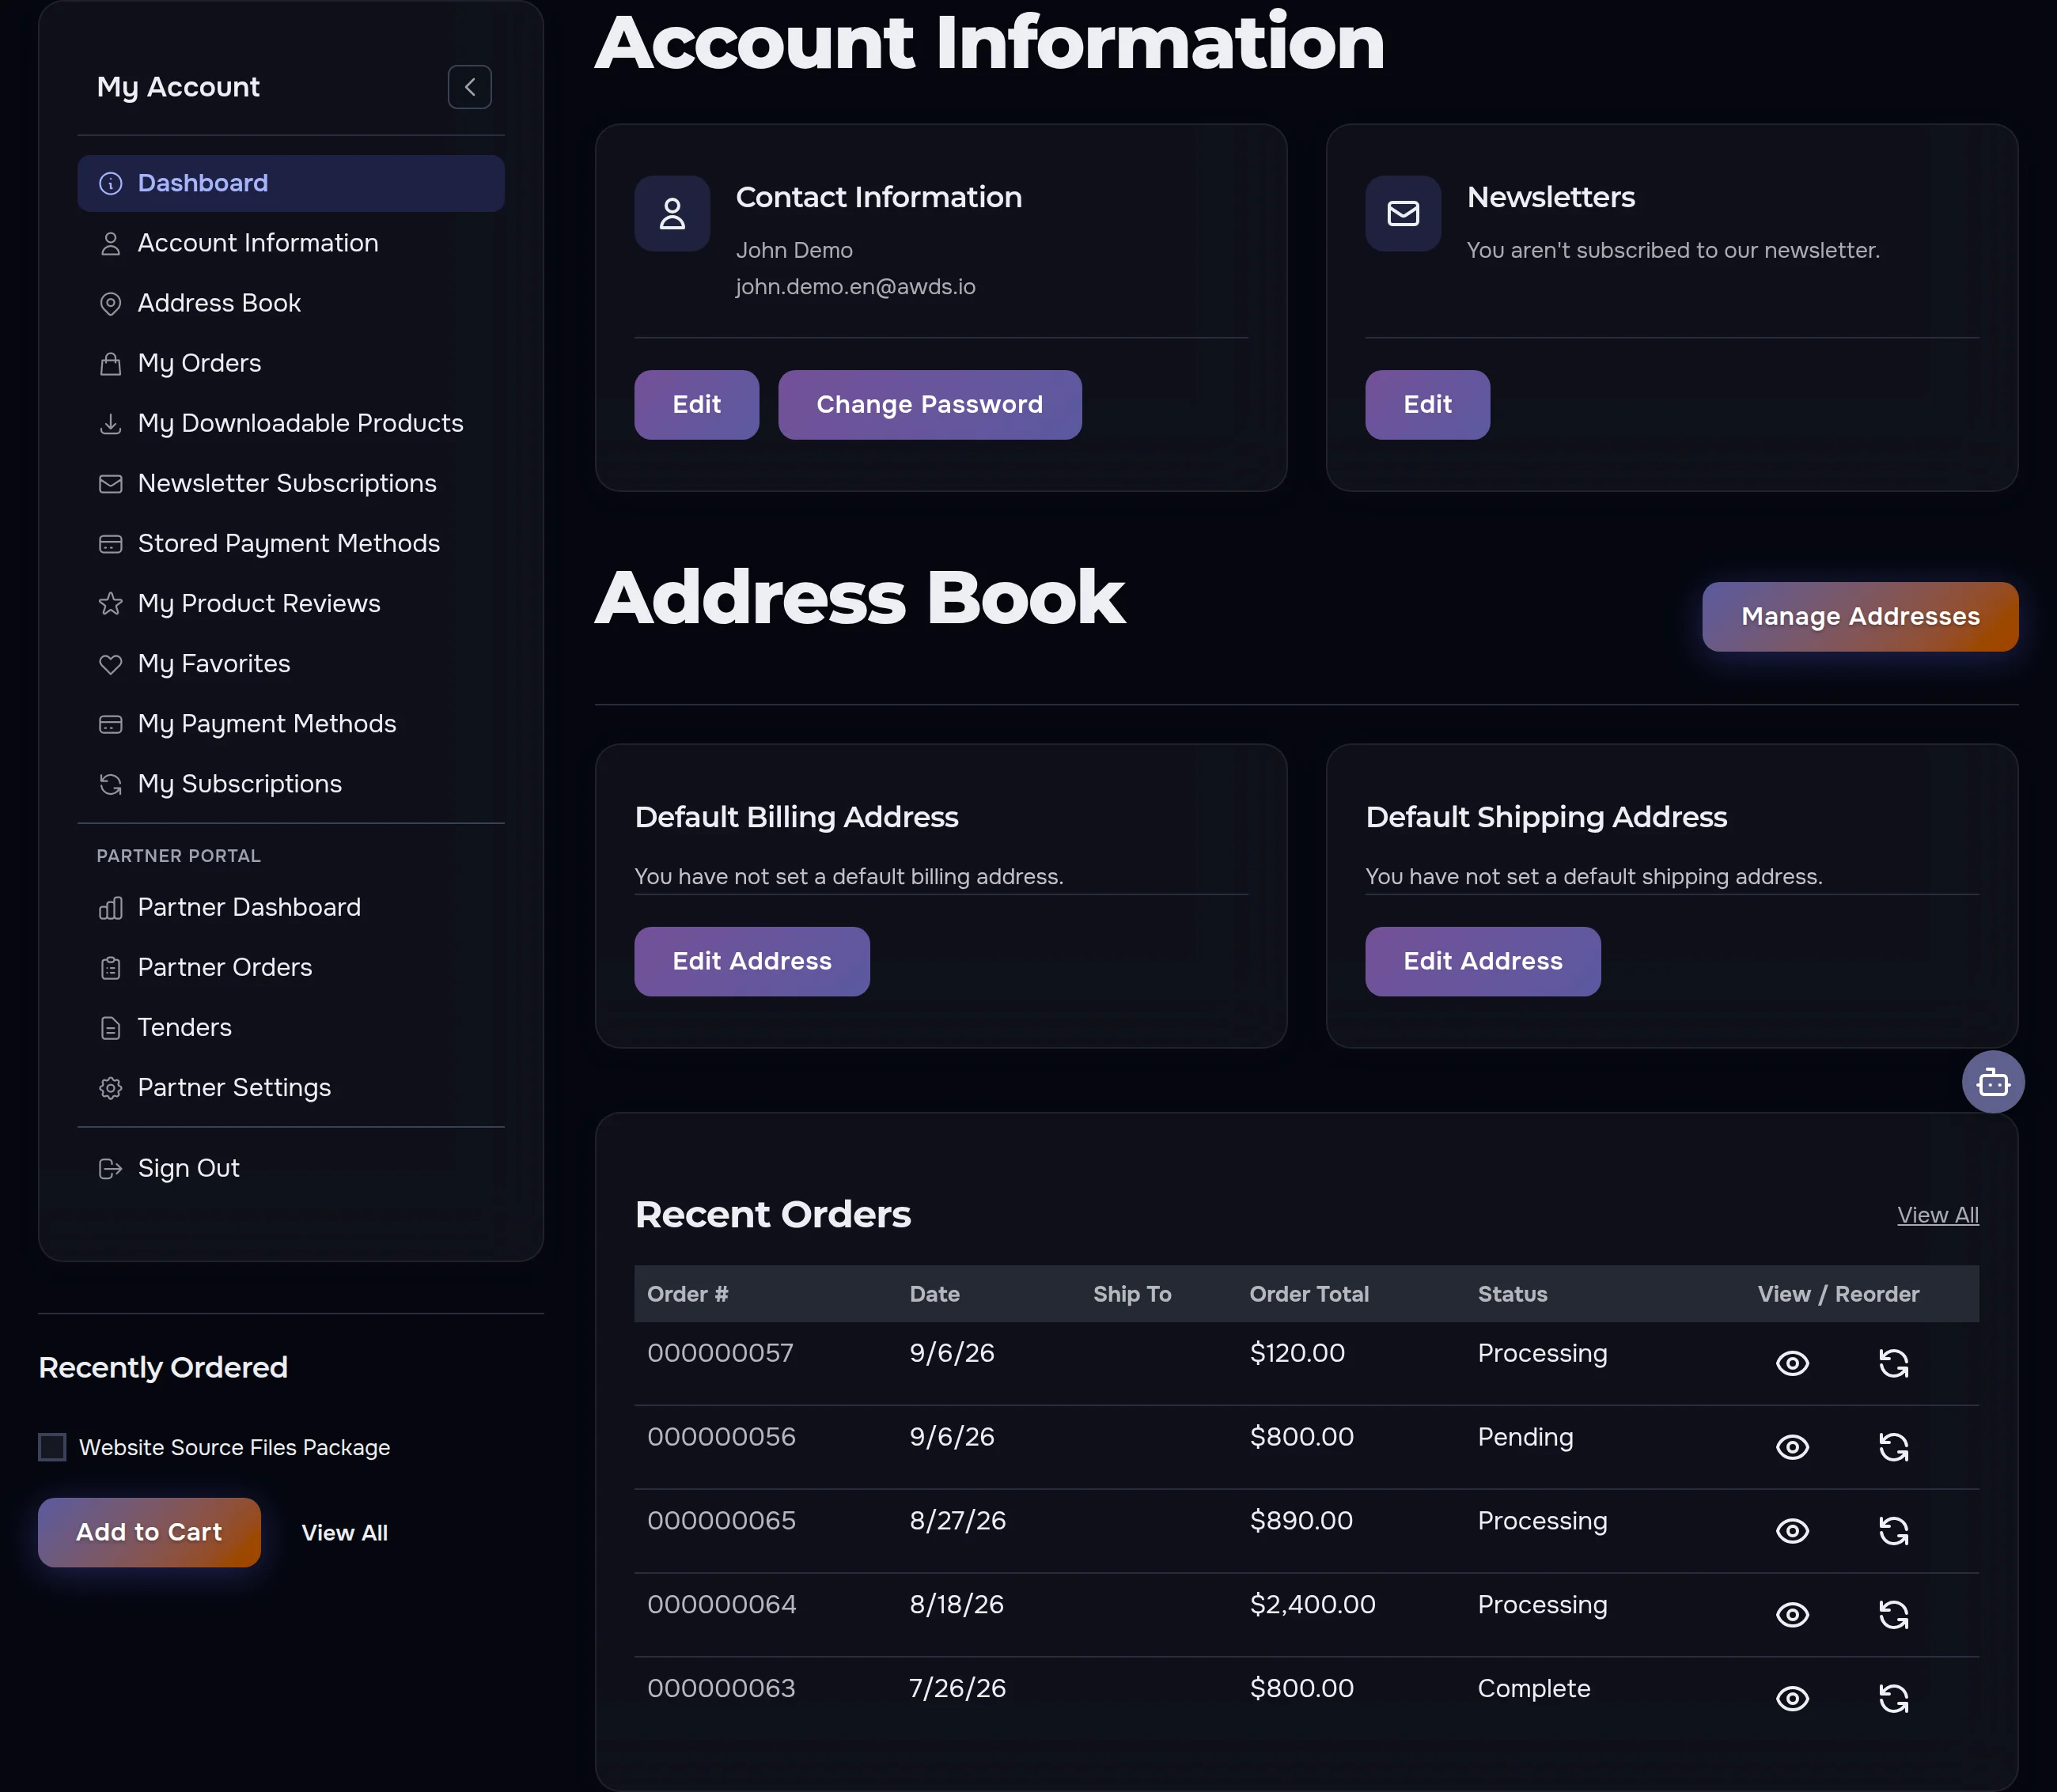Click the My Downloadable Products download icon
2057x1792 pixels.
(111, 424)
